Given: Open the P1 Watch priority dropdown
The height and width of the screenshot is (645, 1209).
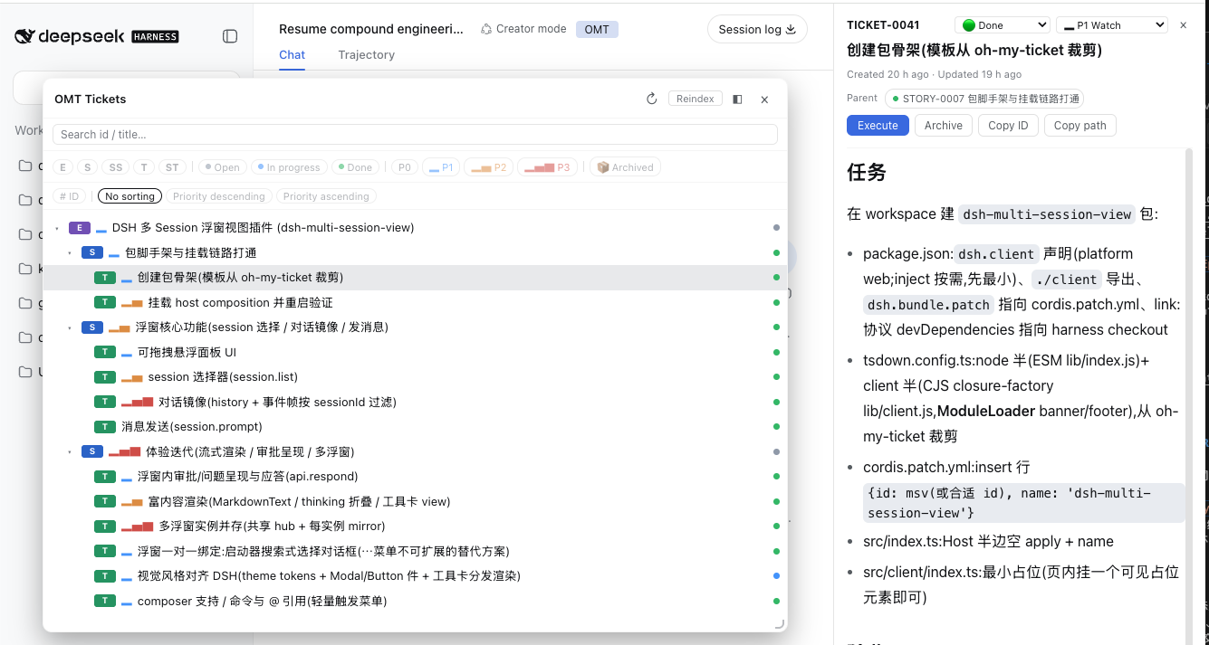Looking at the screenshot, I should coord(1112,25).
